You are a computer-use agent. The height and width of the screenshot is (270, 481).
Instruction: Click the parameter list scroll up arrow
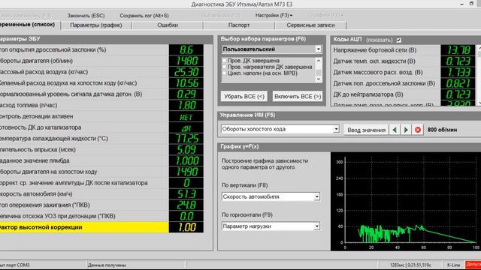click(x=319, y=61)
